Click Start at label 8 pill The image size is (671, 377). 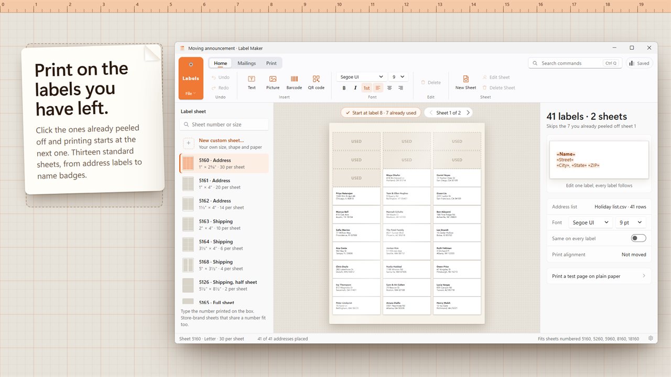pos(380,113)
